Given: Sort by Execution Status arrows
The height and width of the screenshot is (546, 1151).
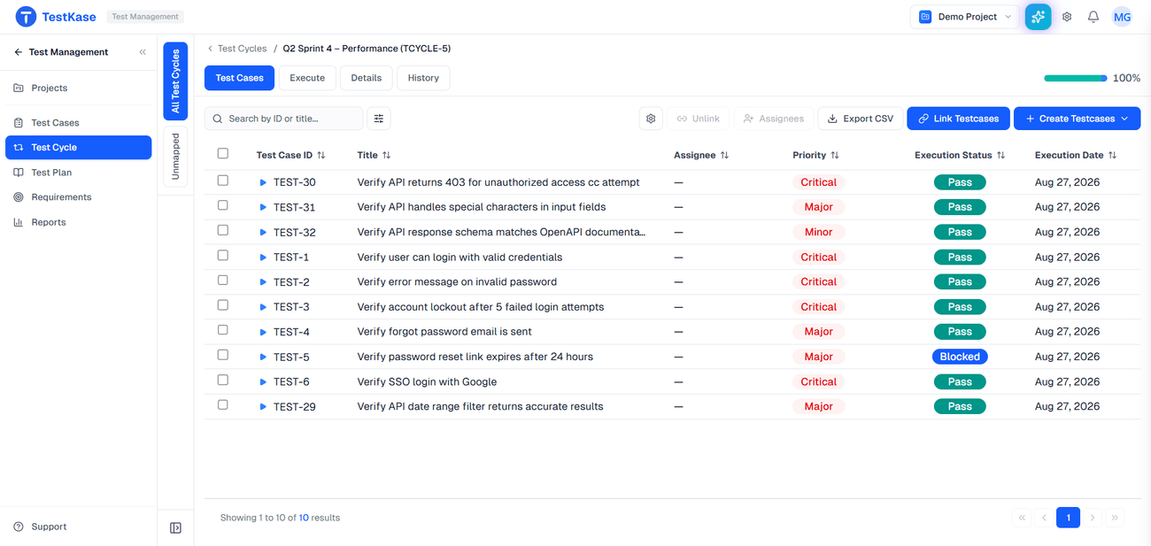Looking at the screenshot, I should point(1000,155).
